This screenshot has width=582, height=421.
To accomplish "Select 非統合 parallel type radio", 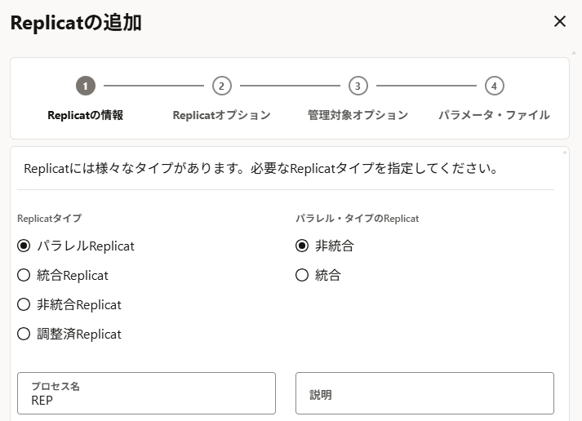I will 302,246.
